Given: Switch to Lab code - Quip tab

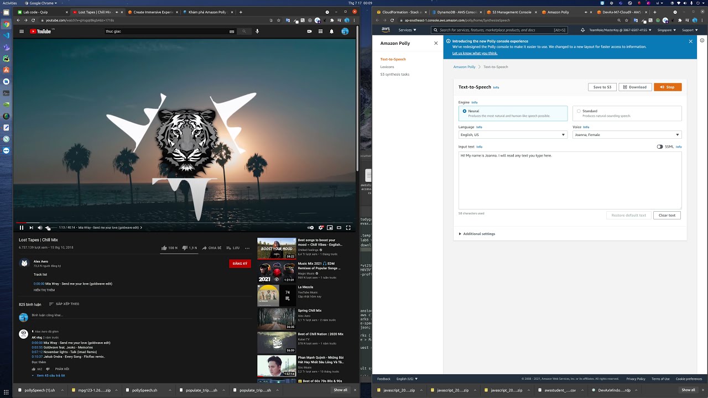Looking at the screenshot, I should coord(43,12).
